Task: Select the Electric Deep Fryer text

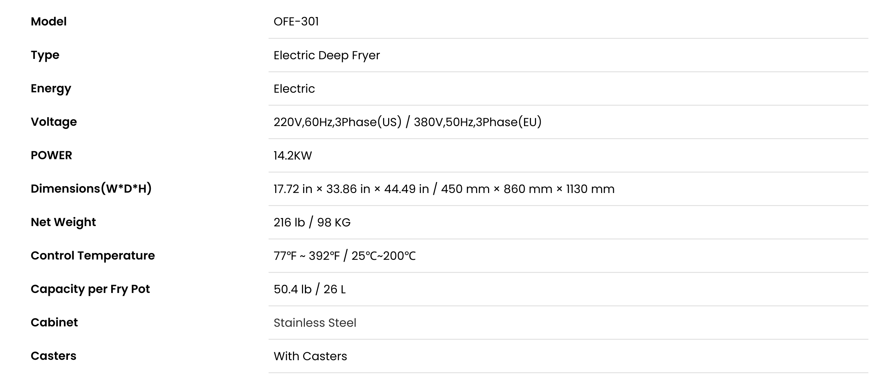Action: pos(327,55)
